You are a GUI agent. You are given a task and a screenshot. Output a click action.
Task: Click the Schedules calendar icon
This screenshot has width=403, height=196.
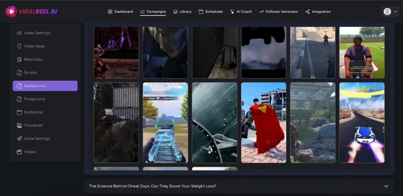click(x=201, y=11)
